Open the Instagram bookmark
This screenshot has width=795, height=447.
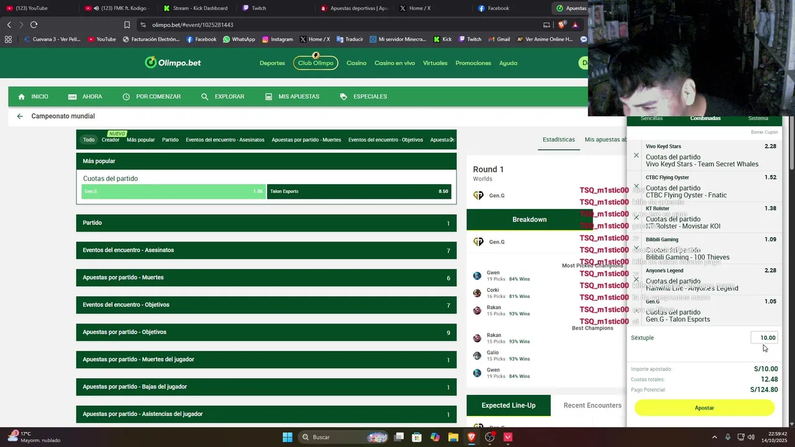(x=277, y=39)
